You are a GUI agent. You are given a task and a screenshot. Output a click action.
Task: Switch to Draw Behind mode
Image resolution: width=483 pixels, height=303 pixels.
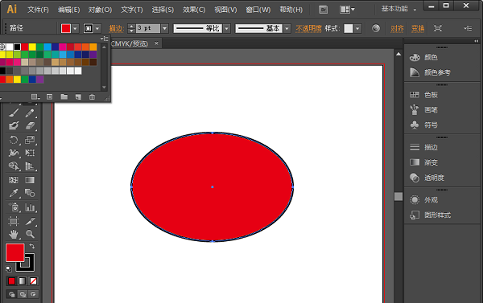tap(23, 294)
